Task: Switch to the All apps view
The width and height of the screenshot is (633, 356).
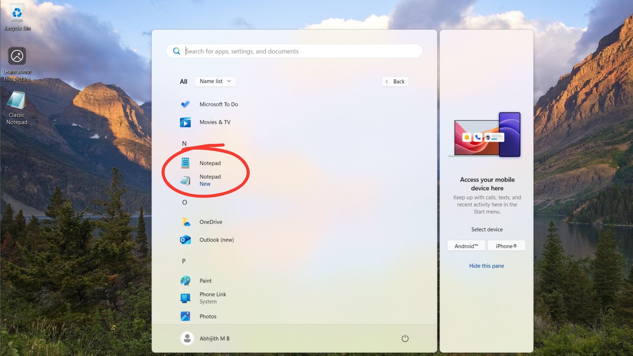Action: (x=183, y=81)
